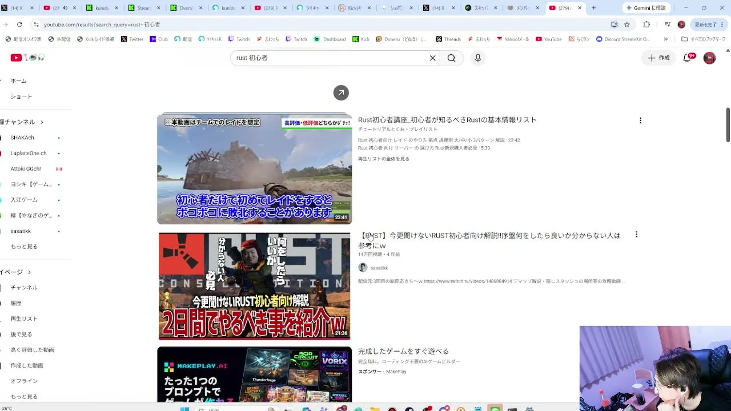Open the Club bookmark
The width and height of the screenshot is (731, 411).
coord(159,39)
